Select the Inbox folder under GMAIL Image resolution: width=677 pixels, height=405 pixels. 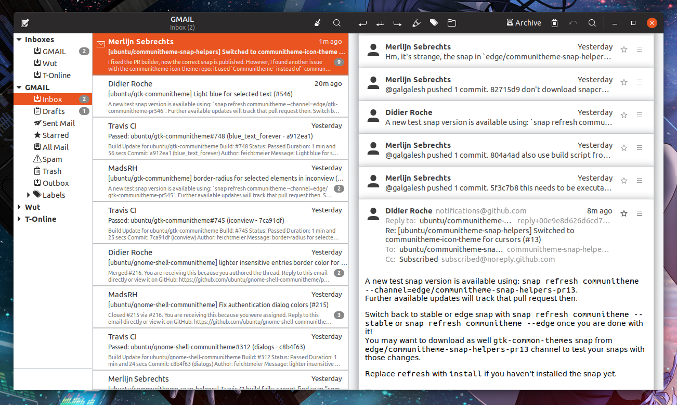click(x=53, y=99)
